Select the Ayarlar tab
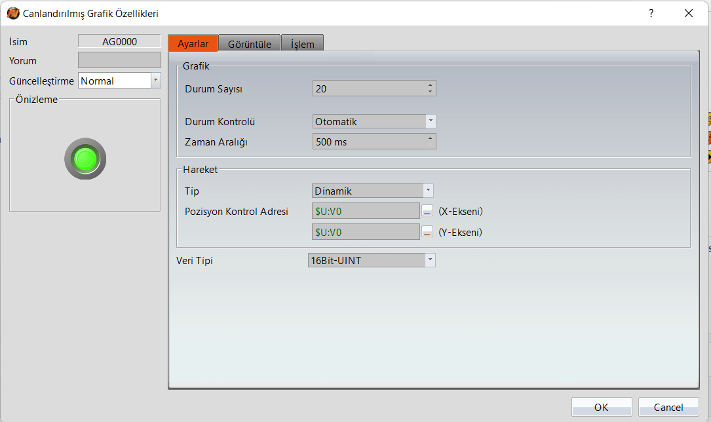Image resolution: width=711 pixels, height=422 pixels. click(193, 44)
